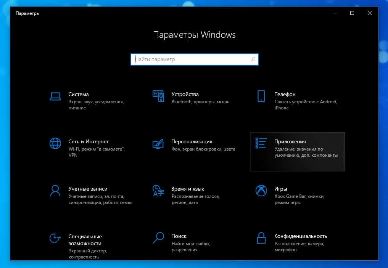Click the text 'Xbox Game Bar, снимки, режим игры'

click(299, 199)
